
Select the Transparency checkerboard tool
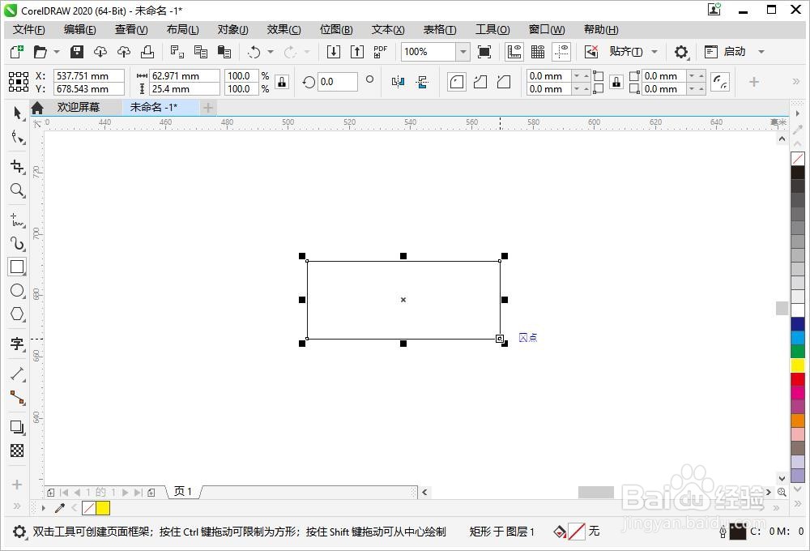point(18,451)
